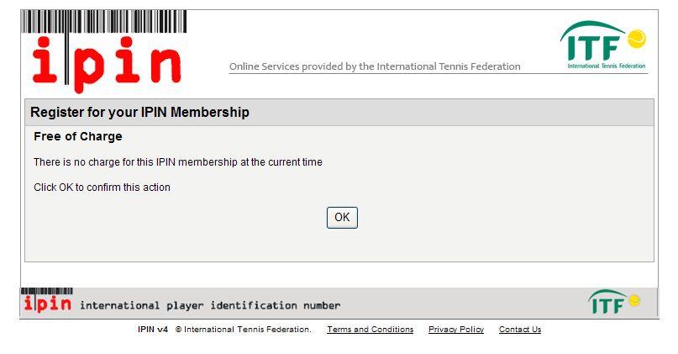Click the small ipin logo in the footer
The image size is (678, 354).
tap(47, 304)
